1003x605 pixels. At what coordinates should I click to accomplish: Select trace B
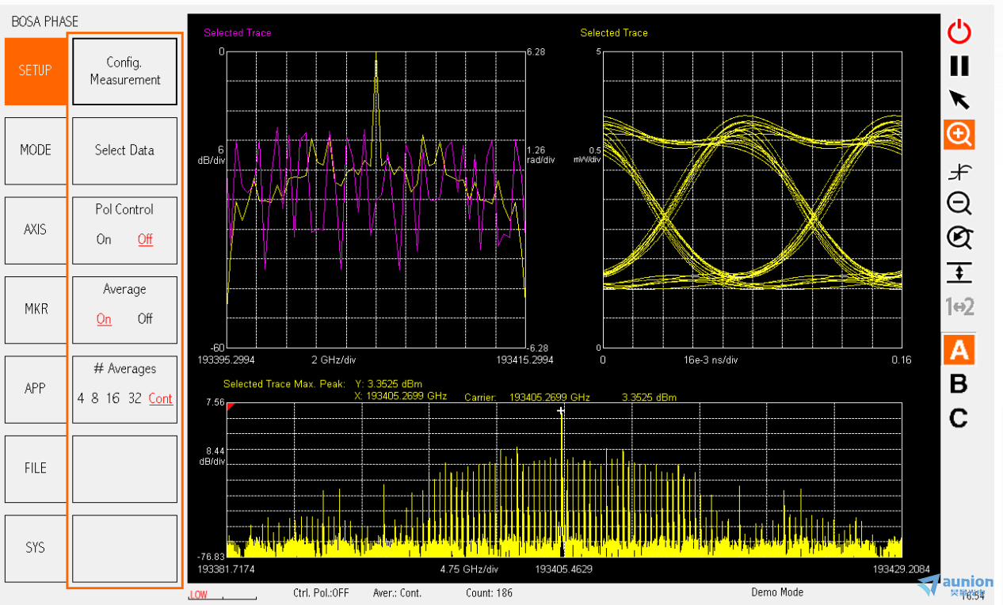[959, 384]
